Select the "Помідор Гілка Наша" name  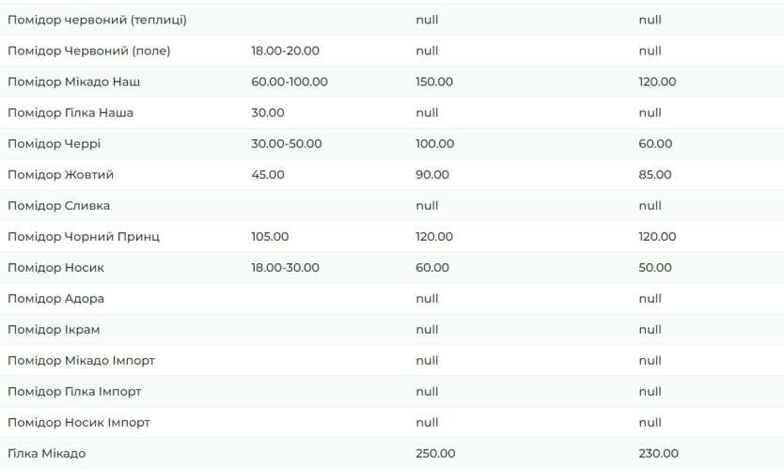pos(71,113)
